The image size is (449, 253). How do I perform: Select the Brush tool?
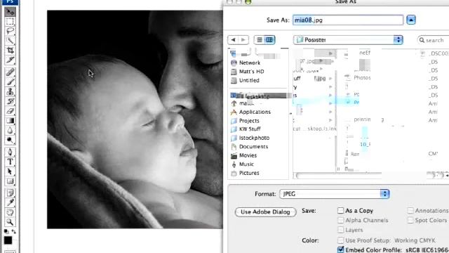pyautogui.click(x=10, y=82)
